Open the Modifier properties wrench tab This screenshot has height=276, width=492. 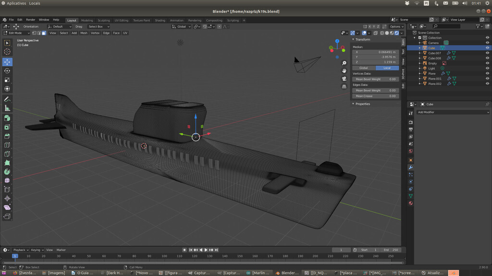click(411, 167)
